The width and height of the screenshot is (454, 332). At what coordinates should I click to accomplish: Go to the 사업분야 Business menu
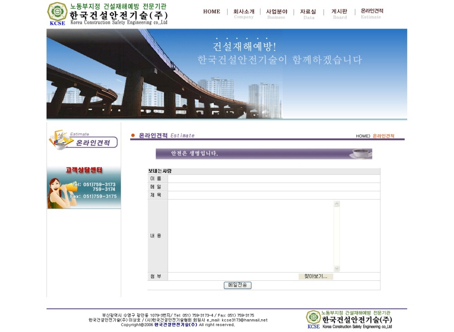pyautogui.click(x=276, y=14)
